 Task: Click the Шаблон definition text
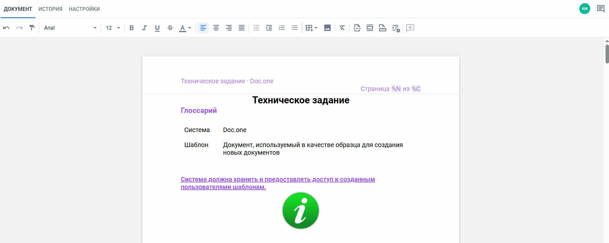(313, 149)
